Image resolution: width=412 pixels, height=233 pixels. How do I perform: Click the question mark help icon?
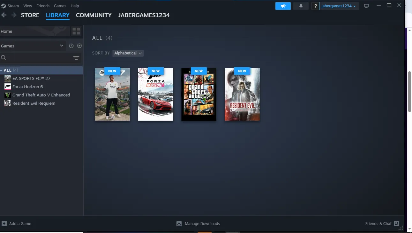click(x=316, y=6)
